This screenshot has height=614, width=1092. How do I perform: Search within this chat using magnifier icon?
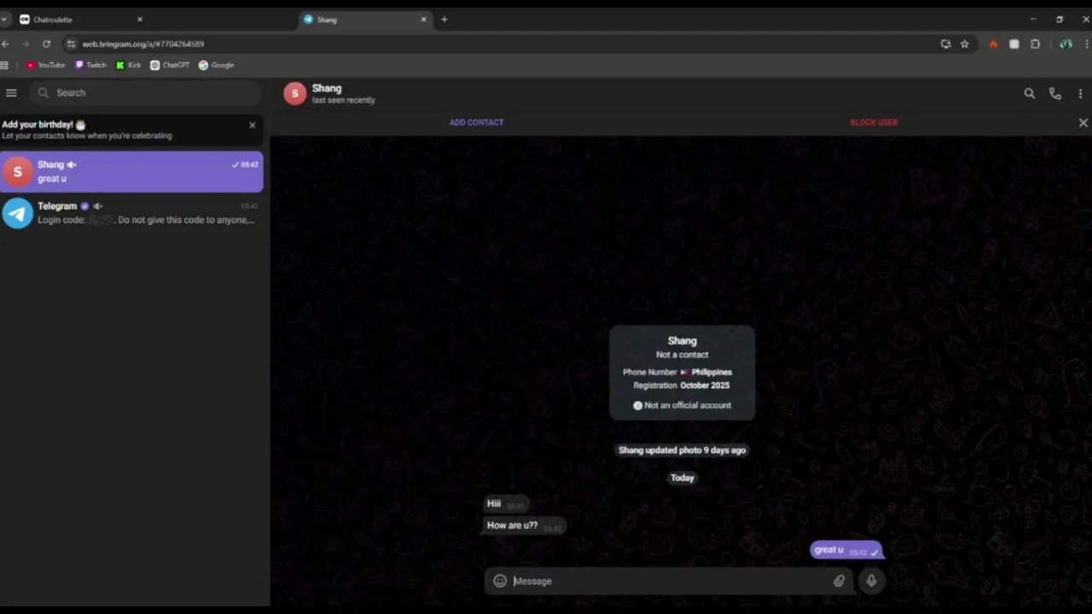click(x=1029, y=94)
